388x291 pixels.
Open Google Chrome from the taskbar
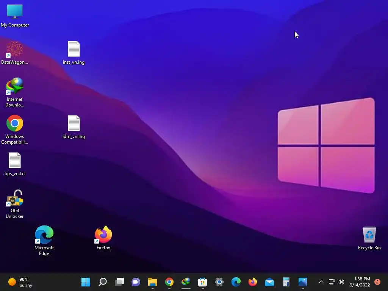(169, 282)
